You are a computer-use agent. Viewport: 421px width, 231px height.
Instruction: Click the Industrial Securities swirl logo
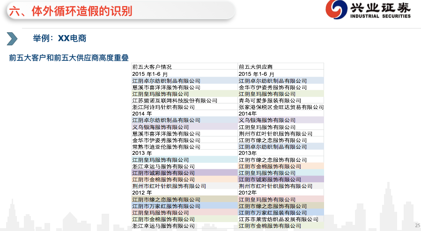336,9
